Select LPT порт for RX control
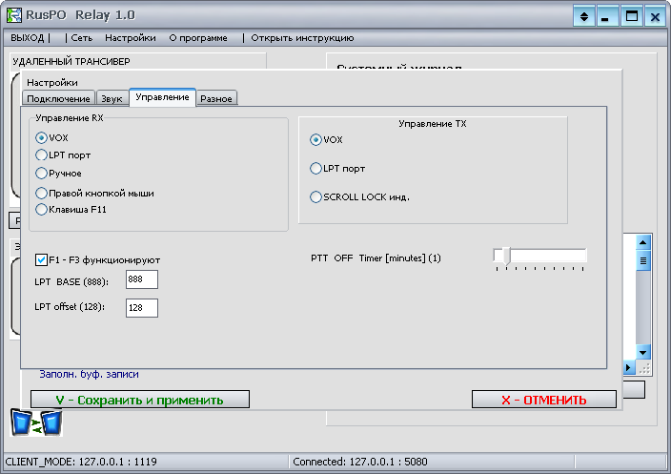This screenshot has height=474, width=671. [42, 155]
